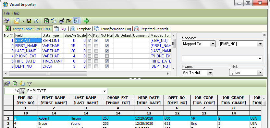The image size is (270, 128).
Task: Switch to the Template tab
Action: pyautogui.click(x=81, y=29)
